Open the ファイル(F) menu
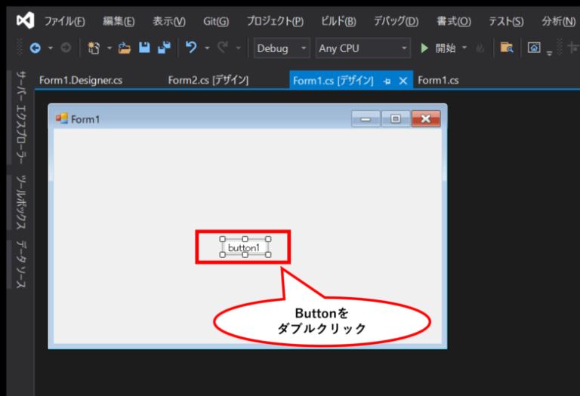 click(65, 21)
